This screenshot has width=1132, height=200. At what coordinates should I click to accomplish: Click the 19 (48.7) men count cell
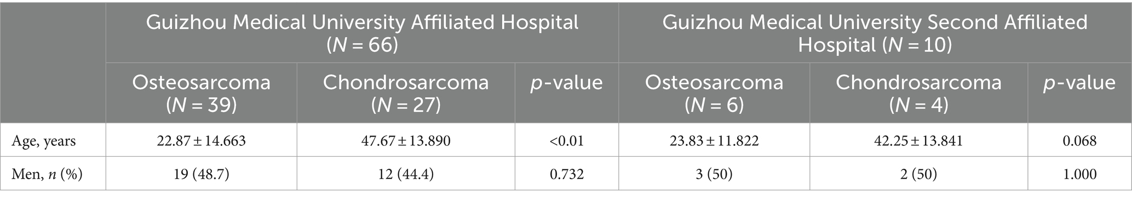(202, 174)
